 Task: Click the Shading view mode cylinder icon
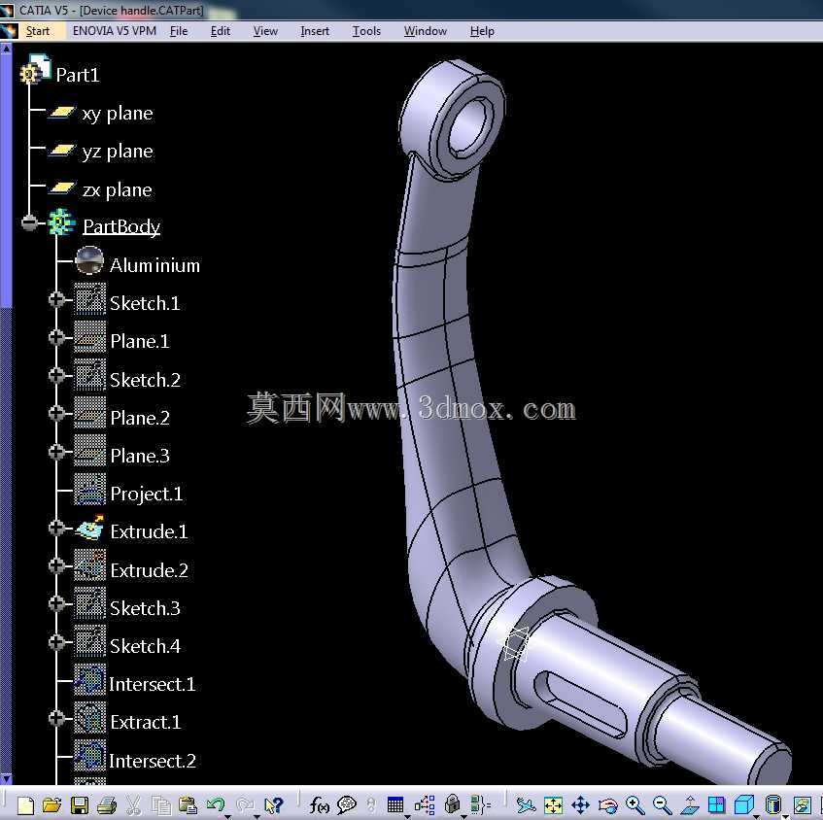[773, 804]
